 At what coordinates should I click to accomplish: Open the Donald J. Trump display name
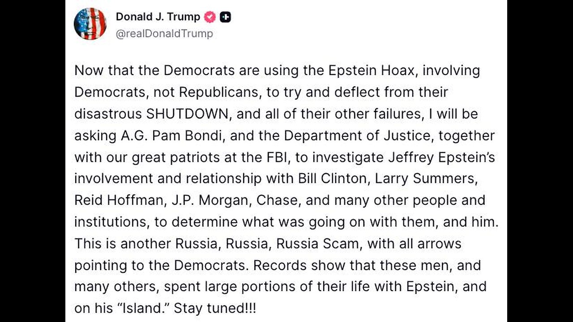158,17
